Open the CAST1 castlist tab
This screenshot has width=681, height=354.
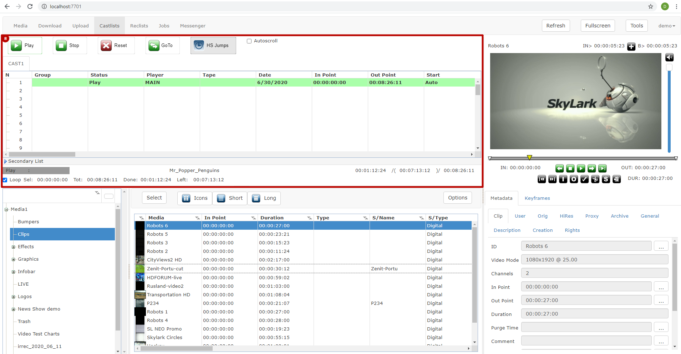[16, 64]
